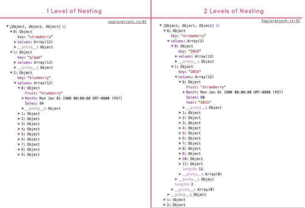
Task: Expand the __proto__ row below Year: "2015"
Action: click(x=184, y=107)
